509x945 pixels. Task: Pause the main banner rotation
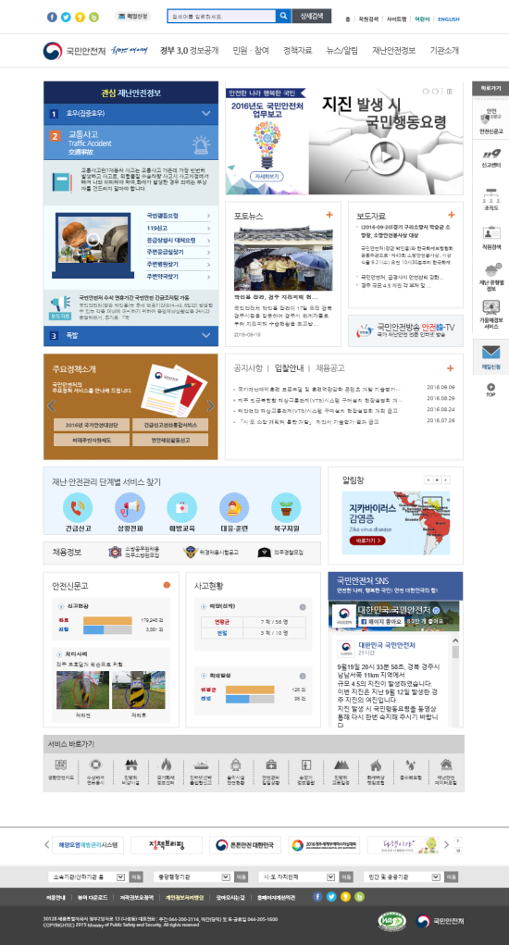tap(450, 91)
